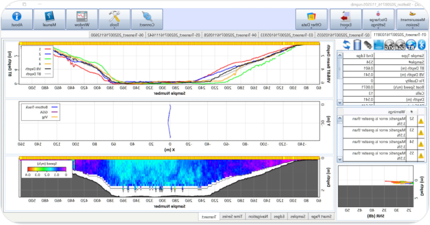The height and width of the screenshot is (225, 430).
Task: Click warning triangle for warning 53
Action: coord(421,133)
